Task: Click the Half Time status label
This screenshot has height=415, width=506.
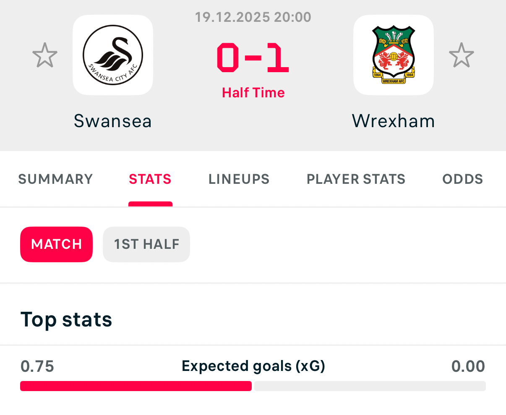Action: coord(253,93)
